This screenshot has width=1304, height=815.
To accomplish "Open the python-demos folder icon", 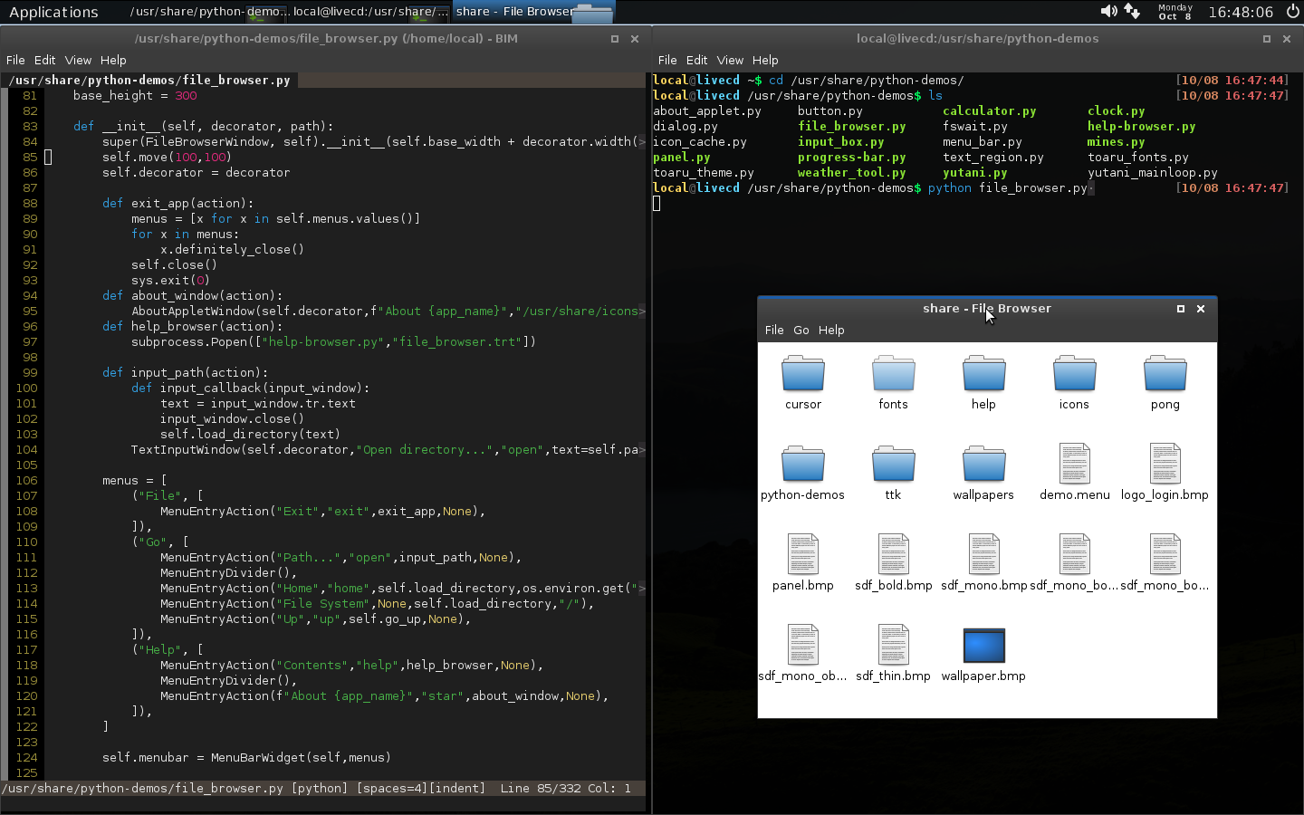I will pyautogui.click(x=802, y=464).
